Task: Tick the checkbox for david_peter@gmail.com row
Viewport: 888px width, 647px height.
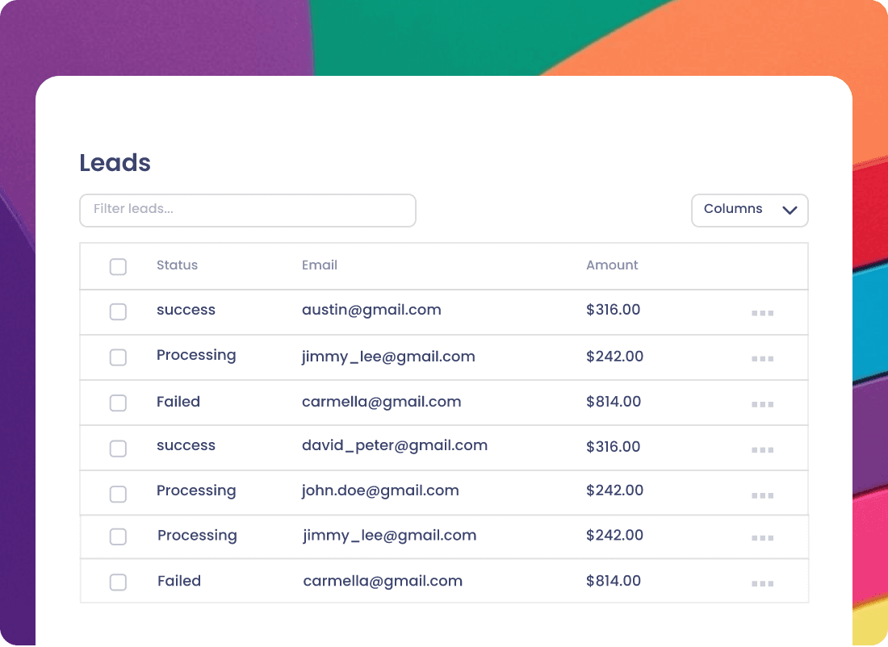Action: [x=118, y=449]
